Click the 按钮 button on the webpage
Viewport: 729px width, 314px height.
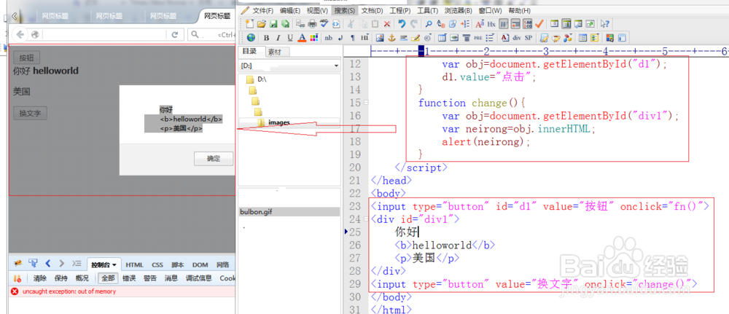pos(26,58)
